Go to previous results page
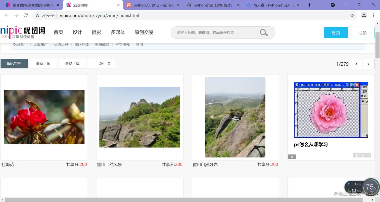Viewport: 380px width, 202px height. 356,64
